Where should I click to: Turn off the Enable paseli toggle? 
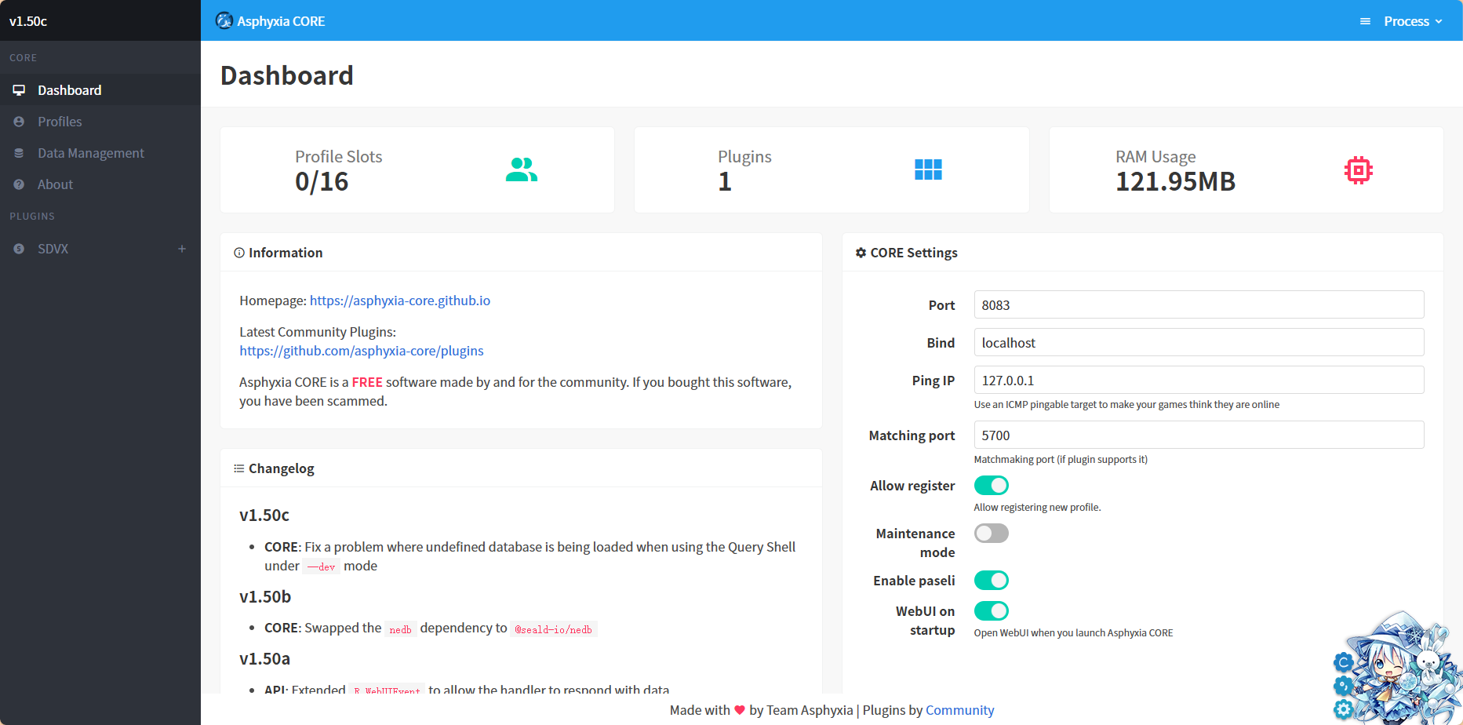991,581
